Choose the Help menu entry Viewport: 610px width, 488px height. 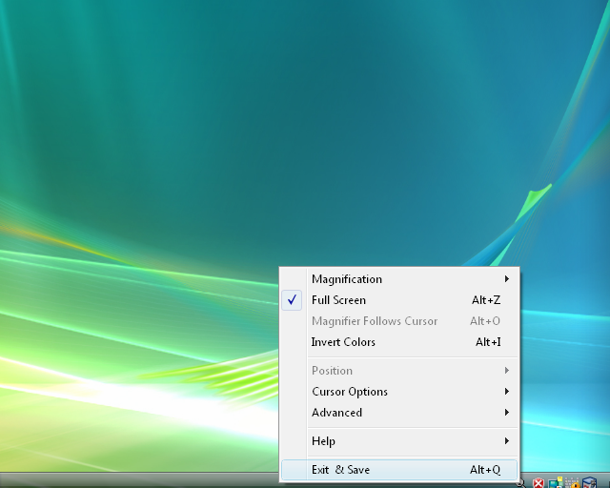pyautogui.click(x=323, y=441)
